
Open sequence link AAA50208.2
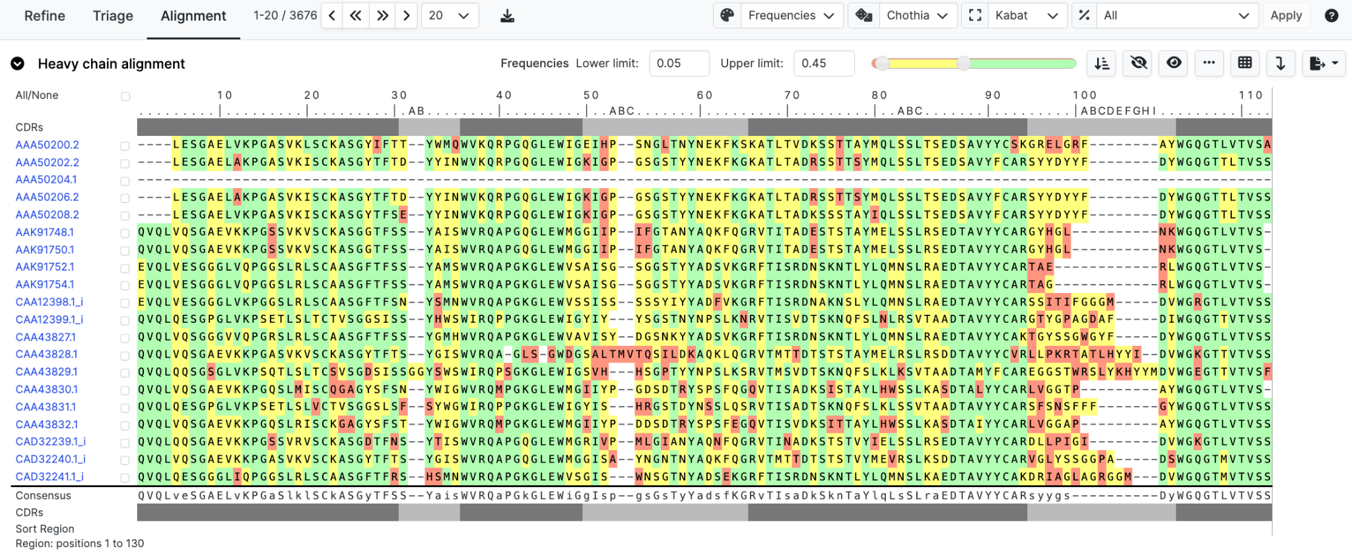(48, 214)
